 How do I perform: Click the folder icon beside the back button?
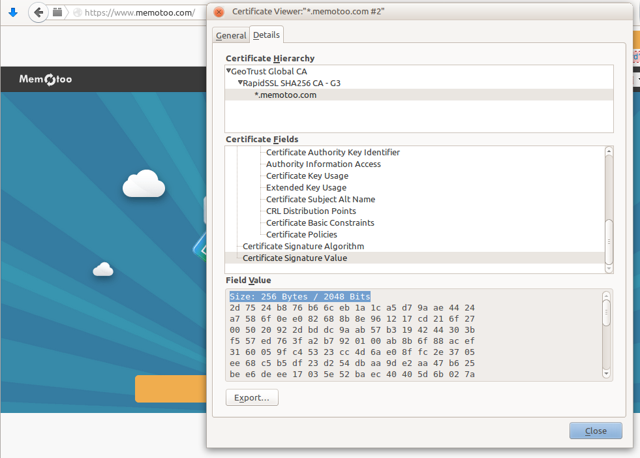click(57, 12)
